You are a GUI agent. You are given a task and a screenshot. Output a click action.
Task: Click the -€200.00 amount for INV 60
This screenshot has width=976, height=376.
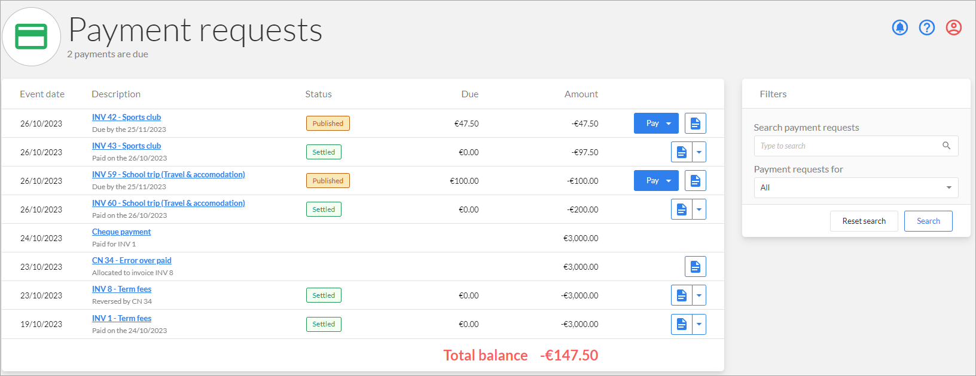click(x=582, y=209)
